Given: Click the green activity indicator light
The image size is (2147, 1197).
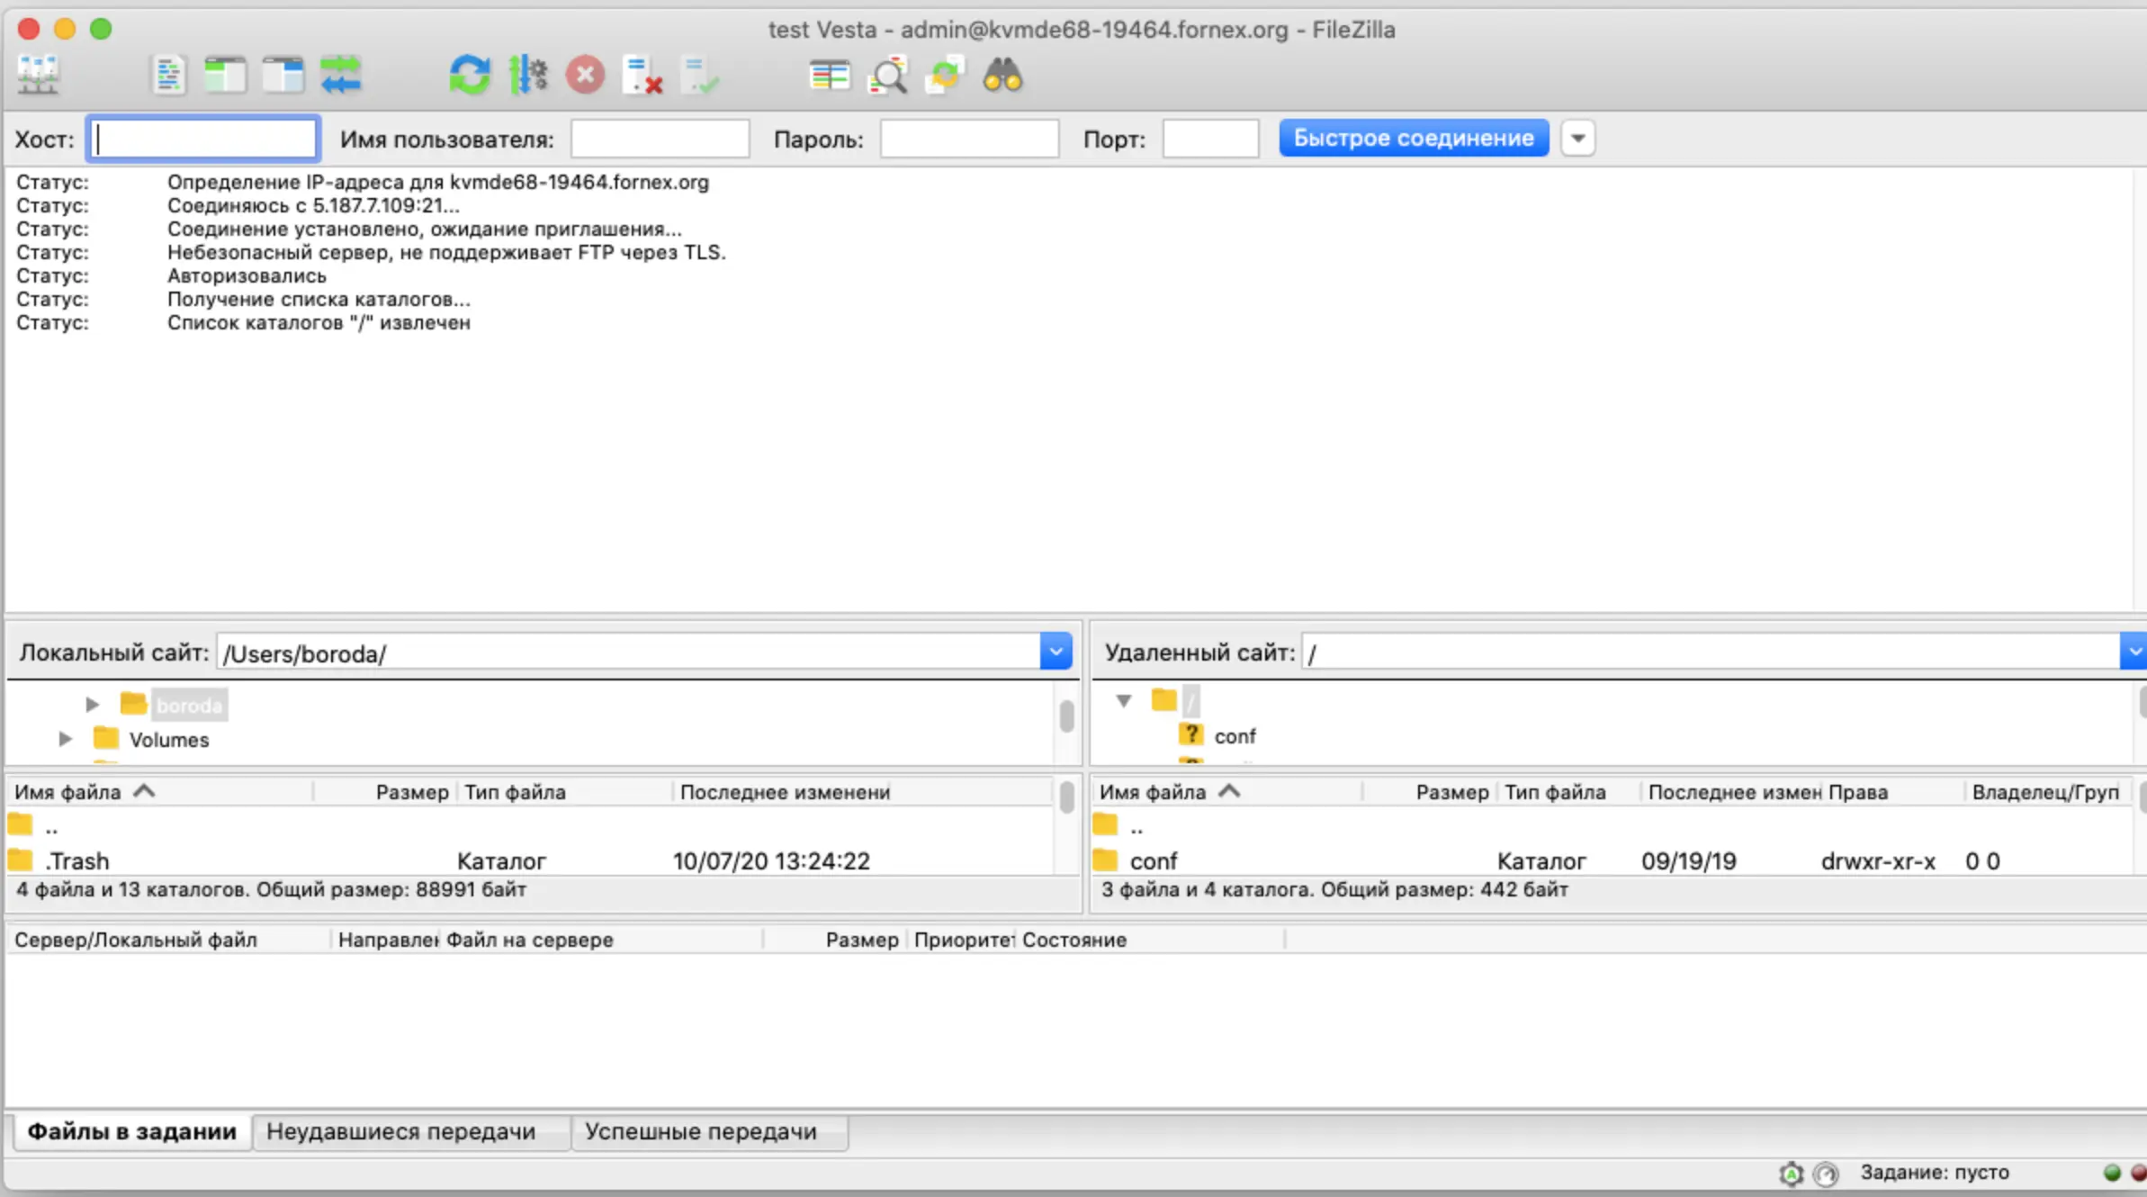Looking at the screenshot, I should click(x=2112, y=1173).
